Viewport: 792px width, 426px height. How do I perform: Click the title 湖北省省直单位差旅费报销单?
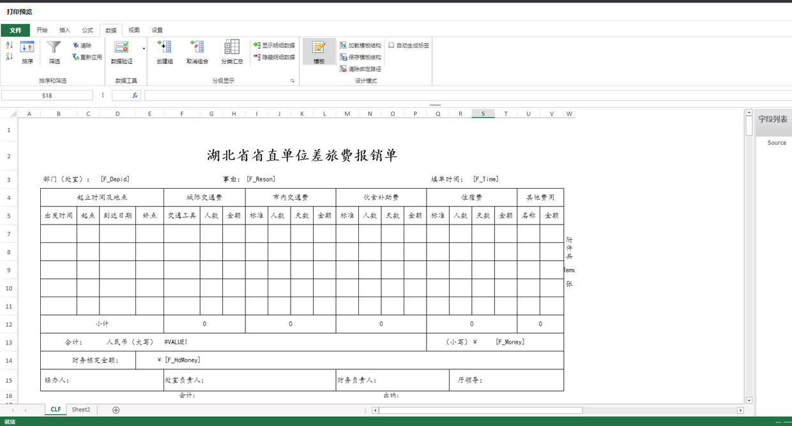[x=302, y=155]
